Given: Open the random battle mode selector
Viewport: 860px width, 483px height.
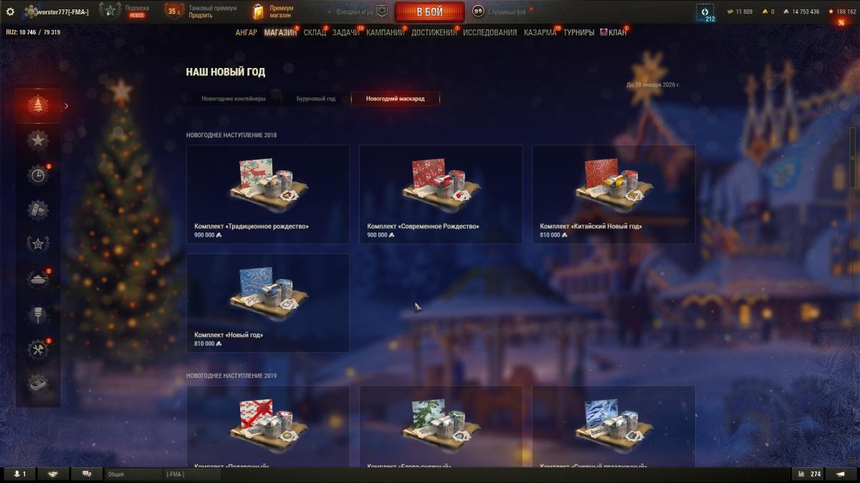Looking at the screenshot, I should (500, 11).
